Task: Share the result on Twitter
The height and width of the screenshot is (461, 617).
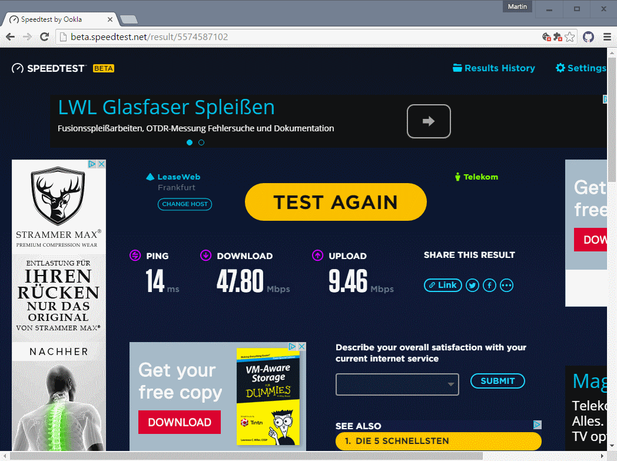Action: tap(472, 285)
